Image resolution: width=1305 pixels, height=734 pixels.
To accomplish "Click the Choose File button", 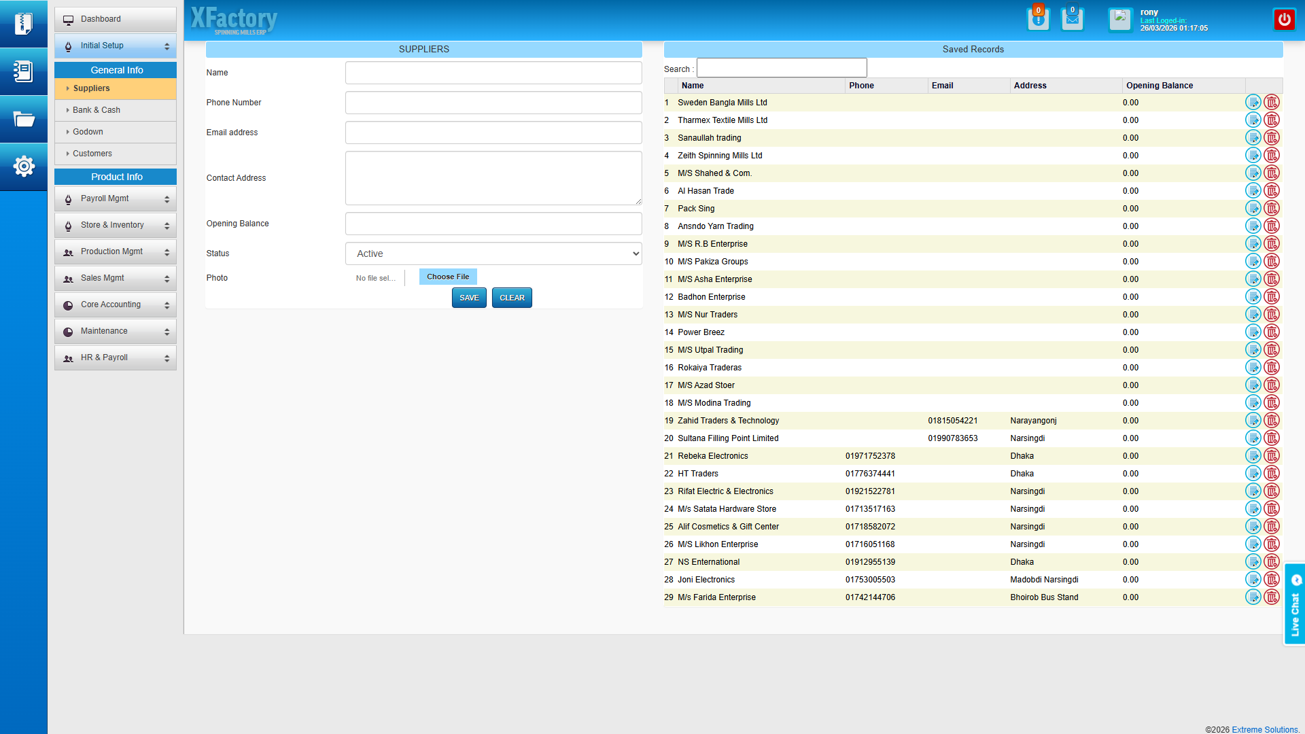I will tap(448, 277).
